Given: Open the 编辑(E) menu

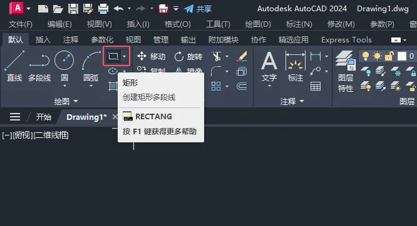Looking at the screenshot, I should [x=59, y=24].
